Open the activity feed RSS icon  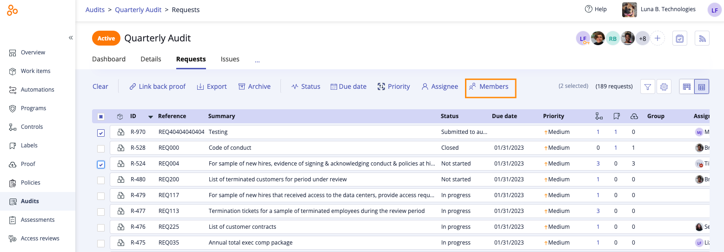click(702, 39)
